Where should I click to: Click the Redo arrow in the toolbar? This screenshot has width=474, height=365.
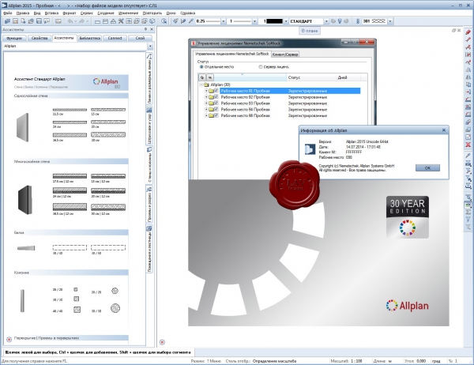coord(81,21)
